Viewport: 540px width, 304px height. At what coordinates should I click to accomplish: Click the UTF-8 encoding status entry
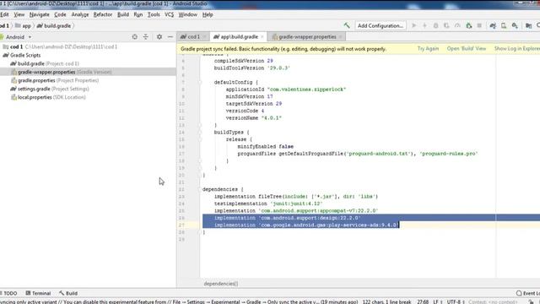point(456,301)
